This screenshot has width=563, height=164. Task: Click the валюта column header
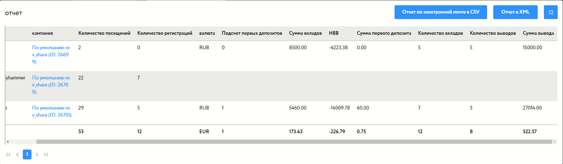(x=207, y=33)
